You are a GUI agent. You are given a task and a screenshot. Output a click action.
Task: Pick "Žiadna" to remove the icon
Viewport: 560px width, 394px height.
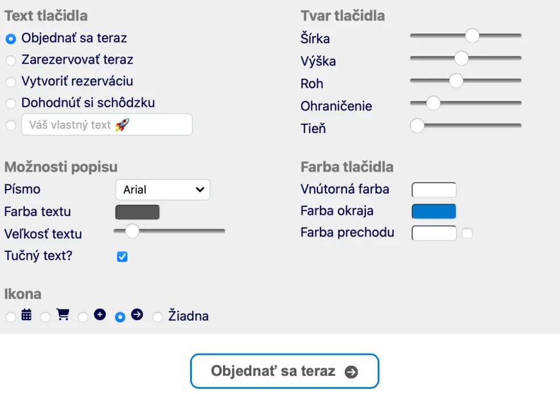[x=158, y=317]
